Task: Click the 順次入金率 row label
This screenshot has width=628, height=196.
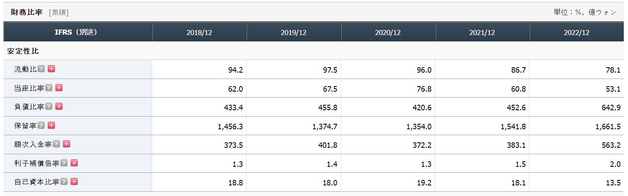Action: (x=33, y=144)
